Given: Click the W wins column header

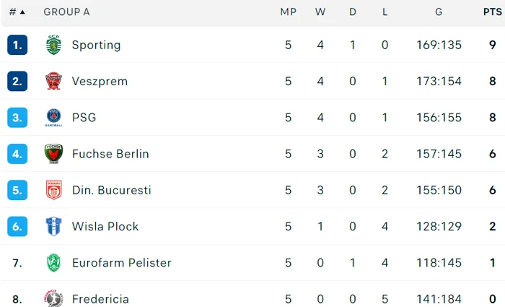Looking at the screenshot, I should pyautogui.click(x=320, y=12).
